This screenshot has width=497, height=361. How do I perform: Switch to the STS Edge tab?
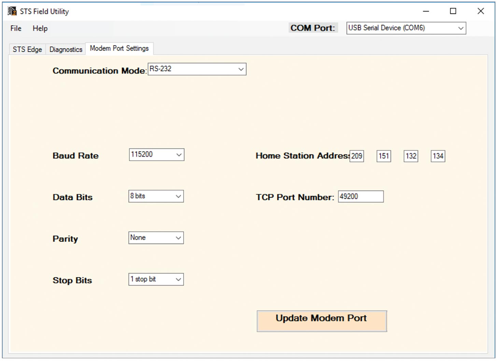(x=27, y=49)
